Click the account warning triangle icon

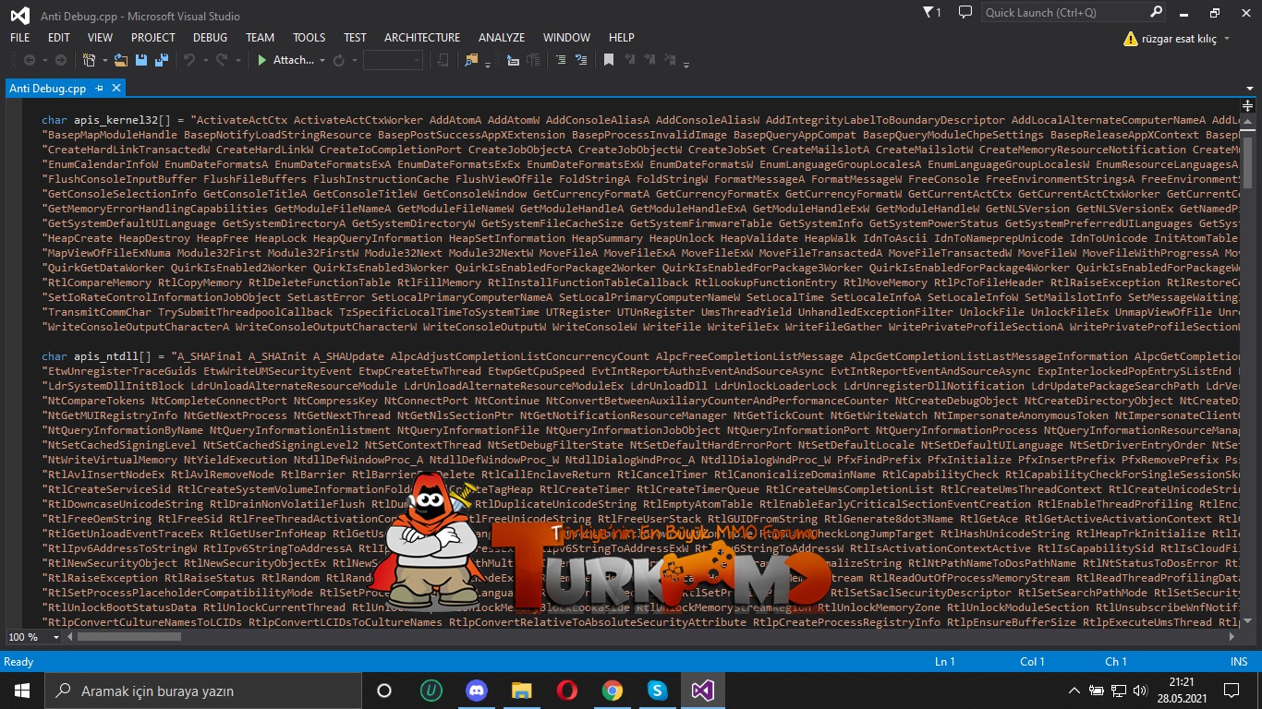pos(1131,39)
